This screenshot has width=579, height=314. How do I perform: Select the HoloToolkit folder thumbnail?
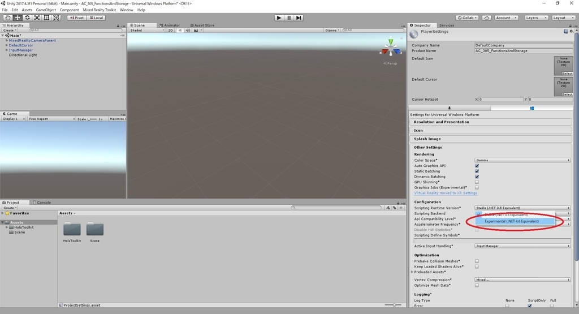(x=72, y=229)
